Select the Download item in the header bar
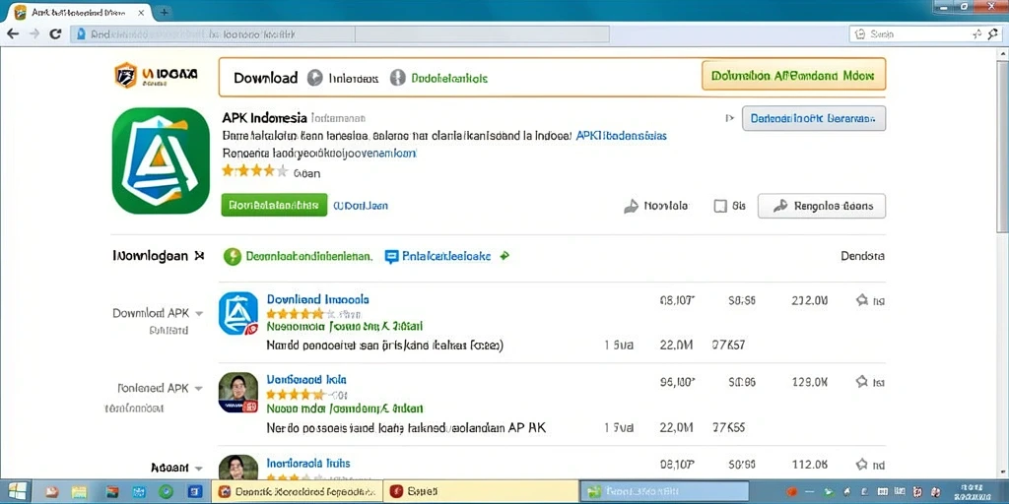This screenshot has height=504, width=1009. (265, 79)
